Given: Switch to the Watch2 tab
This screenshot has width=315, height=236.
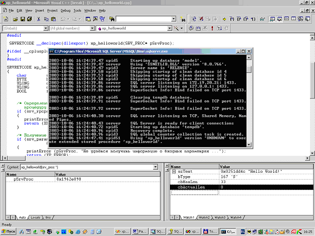Looking at the screenshot, I should (205, 217).
